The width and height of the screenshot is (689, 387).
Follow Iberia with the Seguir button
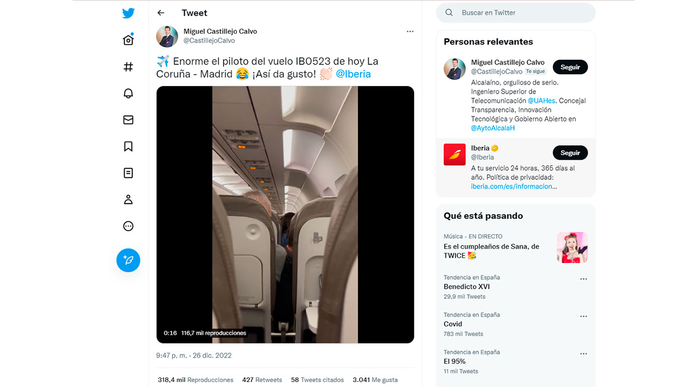coord(570,153)
